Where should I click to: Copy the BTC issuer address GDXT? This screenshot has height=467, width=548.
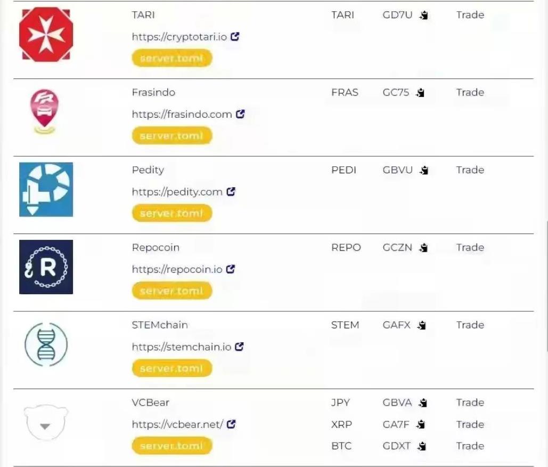click(x=422, y=446)
